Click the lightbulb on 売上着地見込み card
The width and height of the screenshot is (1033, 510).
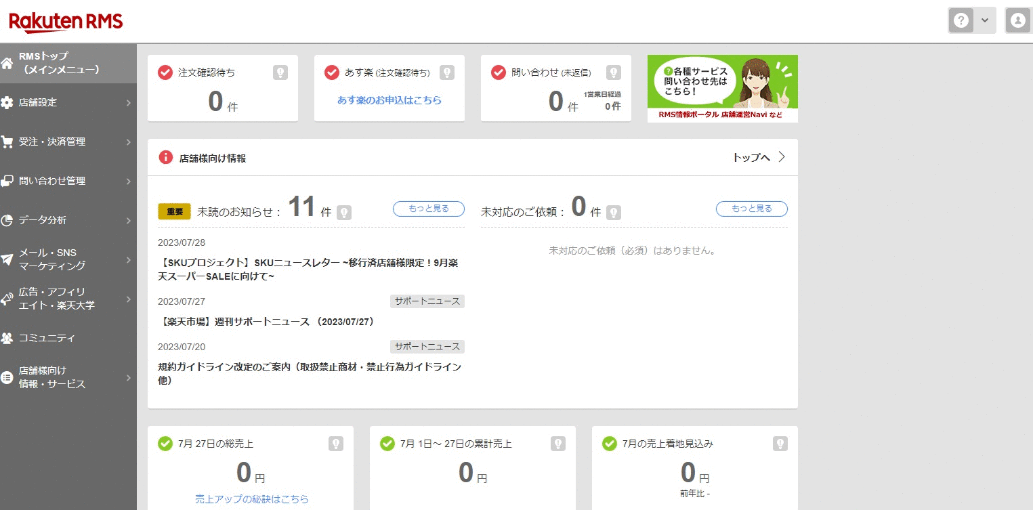[780, 444]
